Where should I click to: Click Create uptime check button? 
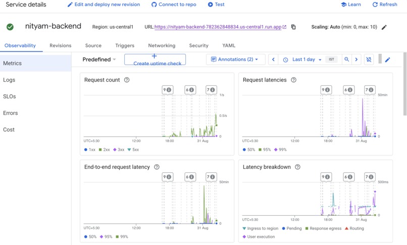pos(155,59)
